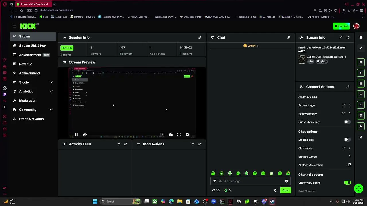Click the green Chat send button
Screen dimensions: 367x206
point(285,190)
